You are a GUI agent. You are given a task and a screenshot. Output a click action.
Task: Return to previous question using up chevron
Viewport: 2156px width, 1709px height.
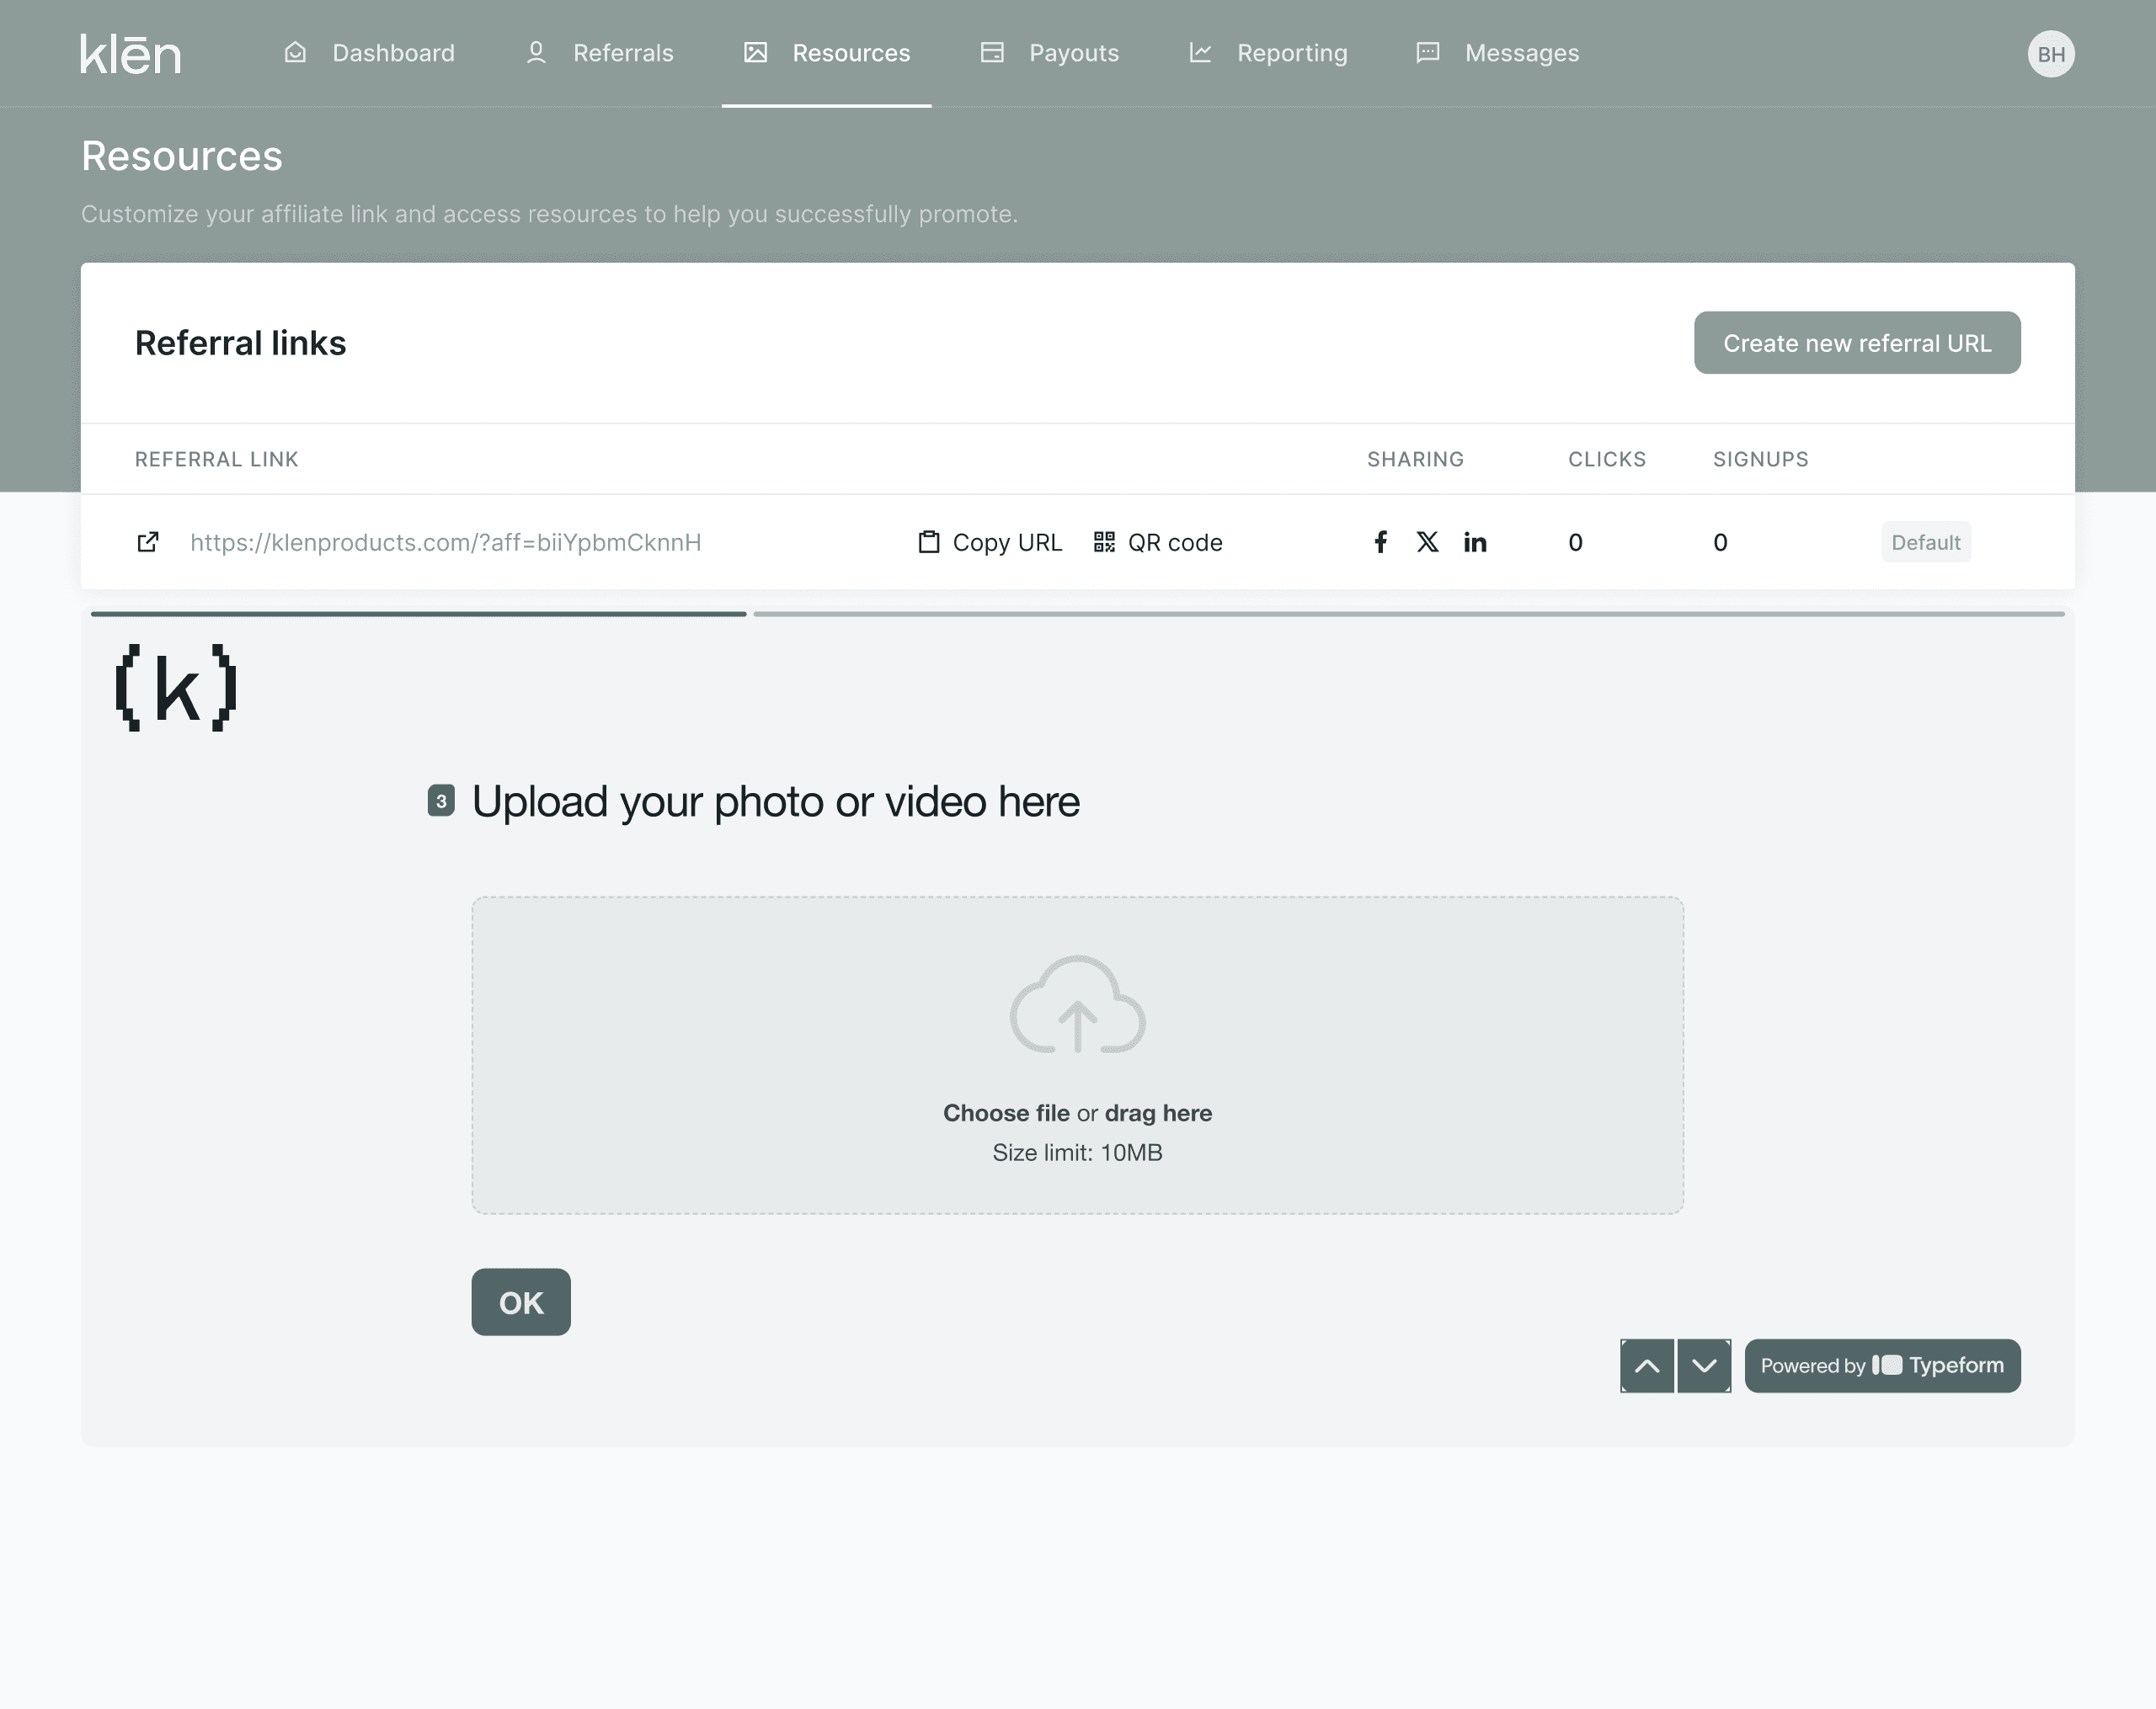pyautogui.click(x=1648, y=1366)
